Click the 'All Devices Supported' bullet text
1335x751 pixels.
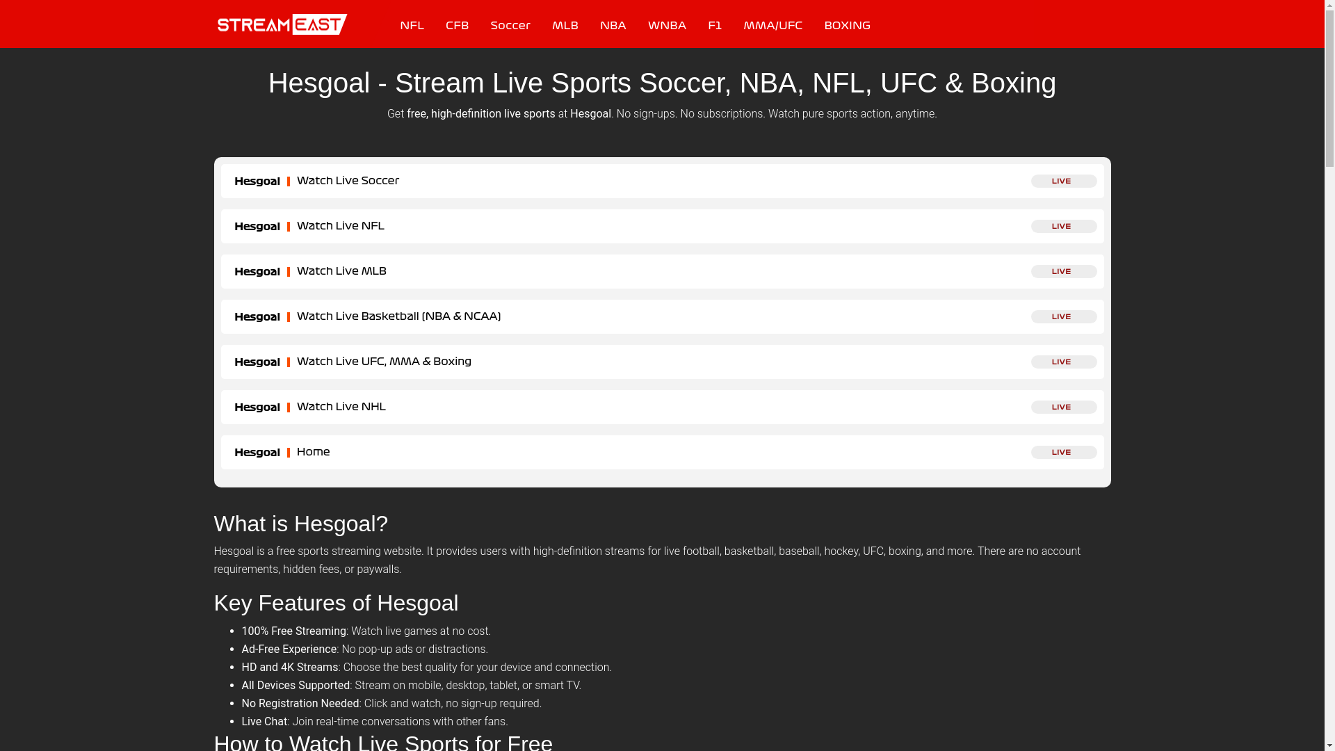[x=296, y=685]
